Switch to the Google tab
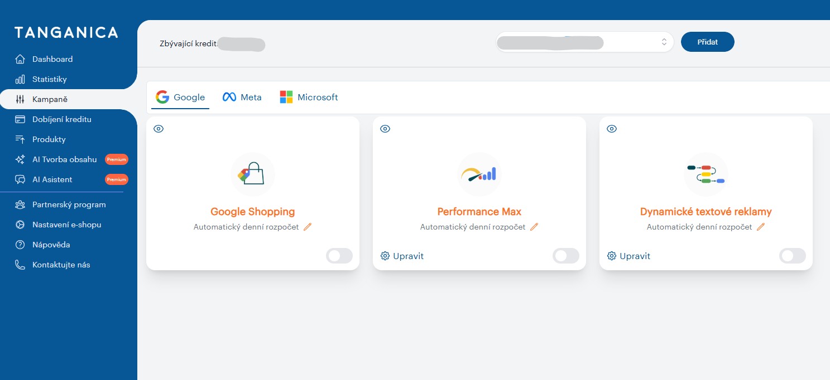830x380 pixels. [x=180, y=98]
